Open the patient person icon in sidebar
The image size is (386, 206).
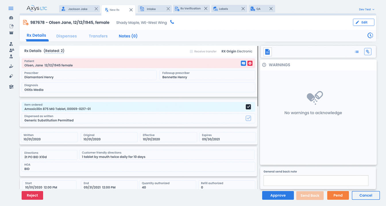click(11, 44)
